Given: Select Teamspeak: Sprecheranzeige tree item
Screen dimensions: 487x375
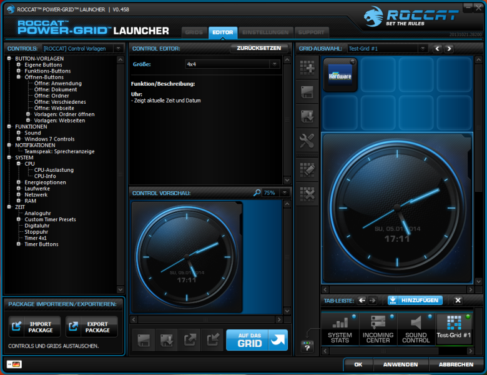Looking at the screenshot, I should [59, 151].
